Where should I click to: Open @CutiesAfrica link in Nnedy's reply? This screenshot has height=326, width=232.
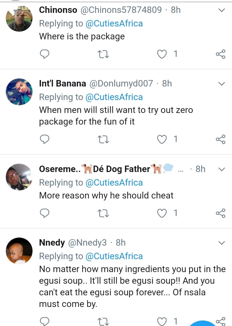pyautogui.click(x=114, y=256)
